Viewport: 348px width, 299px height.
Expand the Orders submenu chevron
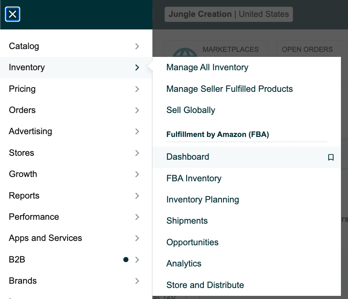137,110
